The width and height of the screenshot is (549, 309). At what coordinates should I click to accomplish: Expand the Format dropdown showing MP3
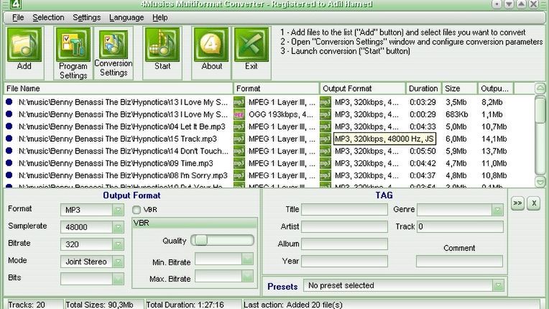point(118,210)
